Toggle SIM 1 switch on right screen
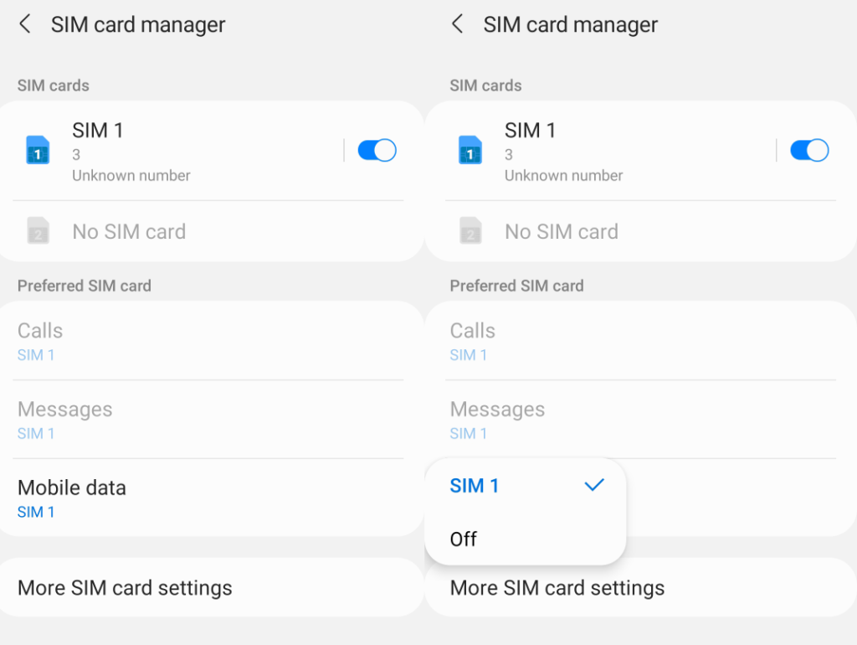 [809, 151]
